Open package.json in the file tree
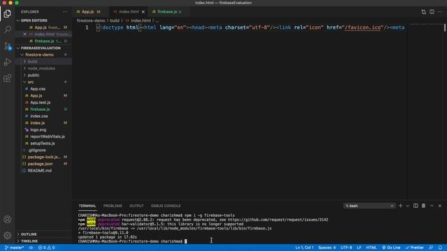 [x=40, y=164]
